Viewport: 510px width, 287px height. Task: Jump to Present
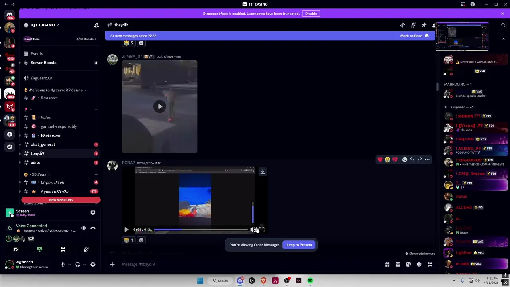point(299,245)
